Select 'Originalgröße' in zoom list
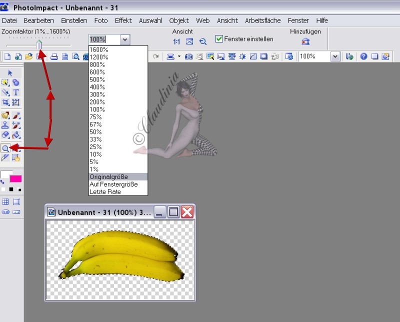Screen dimensions: 400x322 (118, 177)
